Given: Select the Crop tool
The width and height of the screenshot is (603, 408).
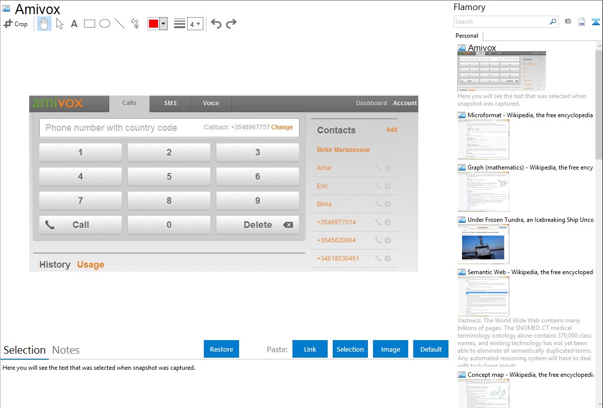Looking at the screenshot, I should (16, 24).
